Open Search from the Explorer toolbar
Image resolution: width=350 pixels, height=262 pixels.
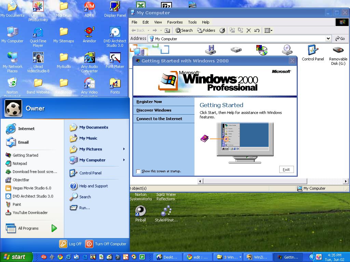tap(184, 30)
